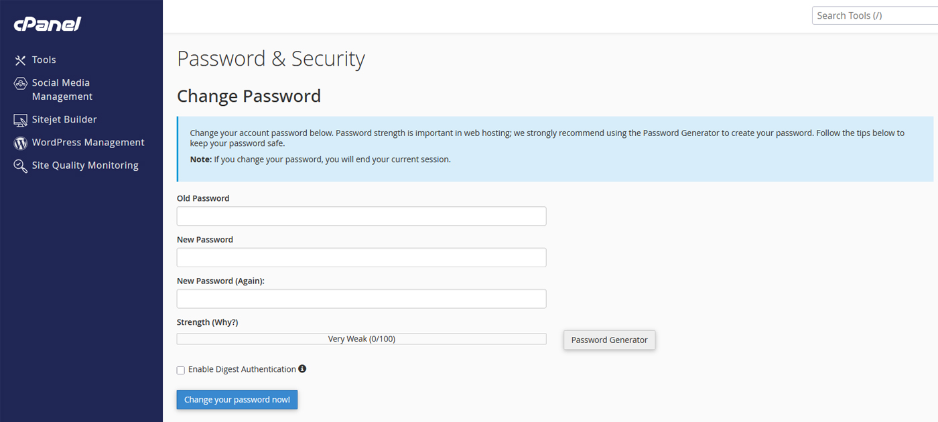This screenshot has width=938, height=422.
Task: Open Social Media Management menu item
Action: click(62, 90)
